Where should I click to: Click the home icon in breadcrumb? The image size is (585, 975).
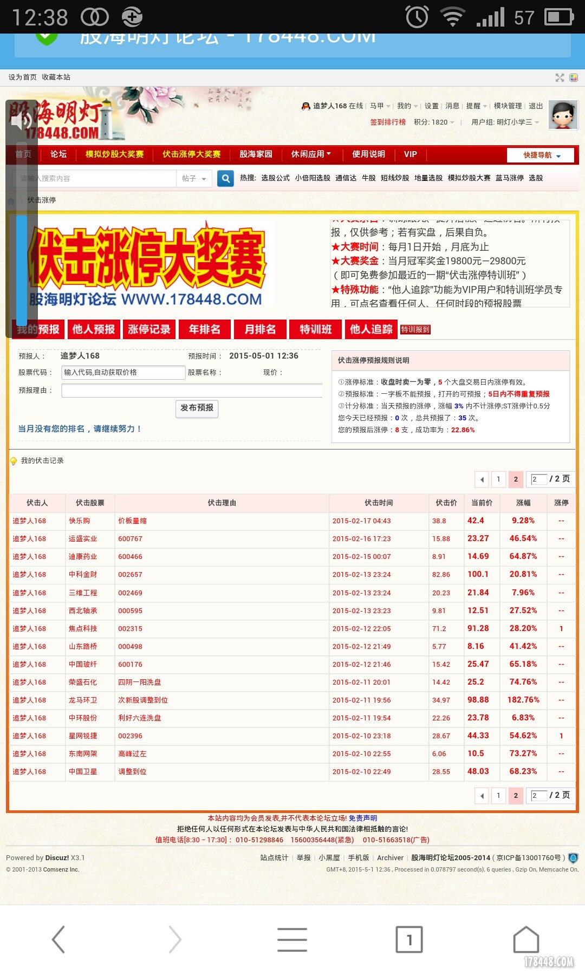point(11,200)
